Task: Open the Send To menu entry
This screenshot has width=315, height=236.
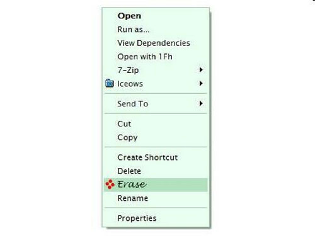Action: point(156,104)
